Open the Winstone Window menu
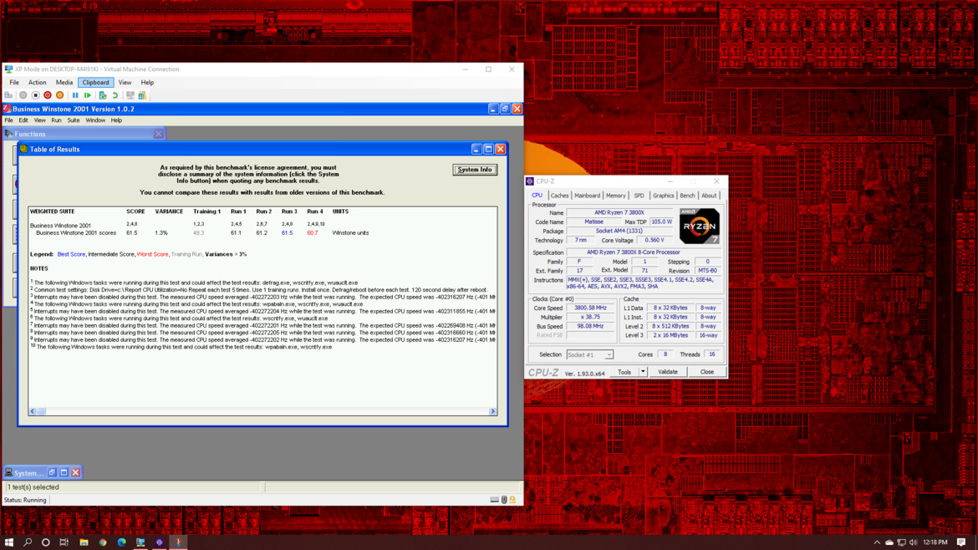This screenshot has width=978, height=550. (94, 120)
